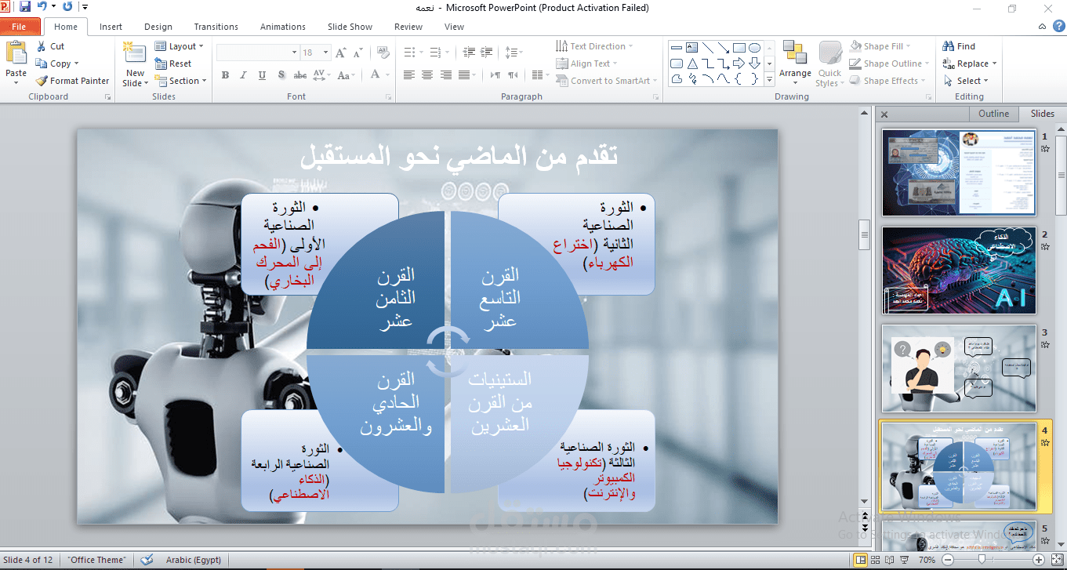The image size is (1067, 570).
Task: Pick the Arrow line shape in gallery
Action: (723, 47)
